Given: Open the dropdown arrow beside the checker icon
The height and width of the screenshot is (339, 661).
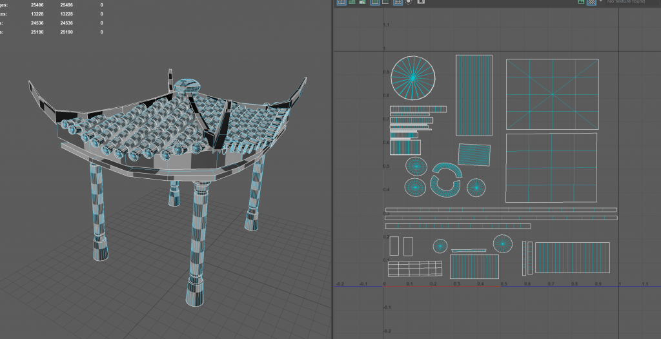Looking at the screenshot, I should pos(601,2).
